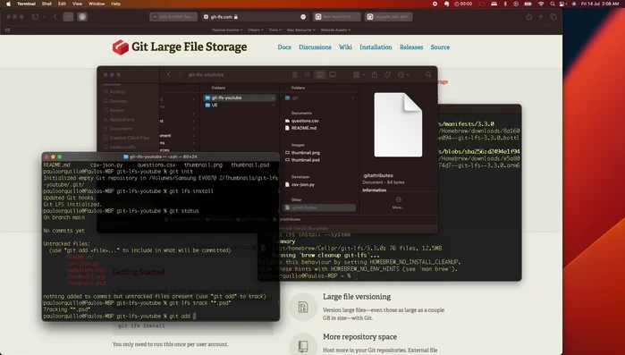Click the .gitattributes file preview thumbnail
Screen dimensions: 625x355
[x=398, y=124]
